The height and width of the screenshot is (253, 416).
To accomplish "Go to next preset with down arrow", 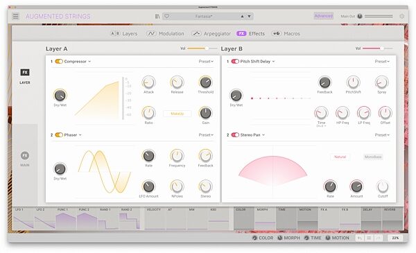I will (x=249, y=17).
